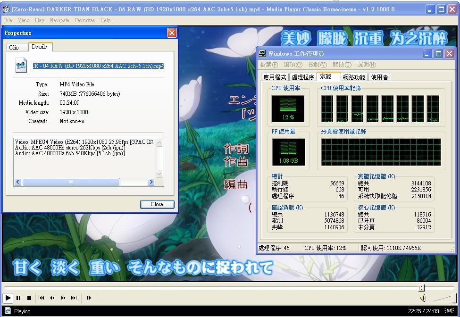The image size is (460, 317).
Task: Click the 'Audio: AAC 48000Hz stereo 262Kbps' line
Action: pos(70,148)
